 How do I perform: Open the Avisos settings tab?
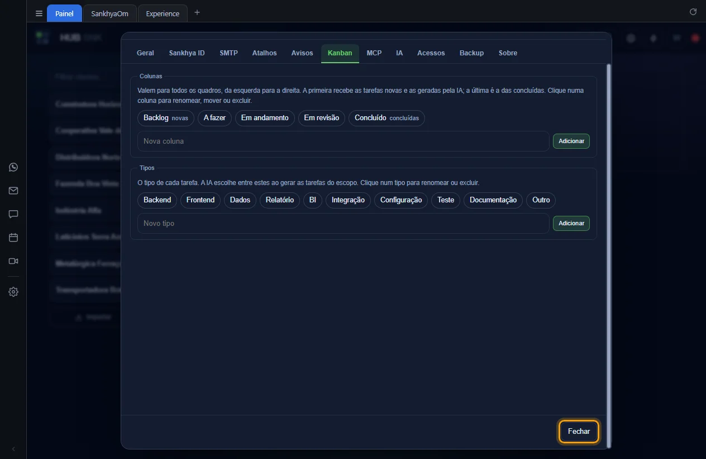click(302, 53)
